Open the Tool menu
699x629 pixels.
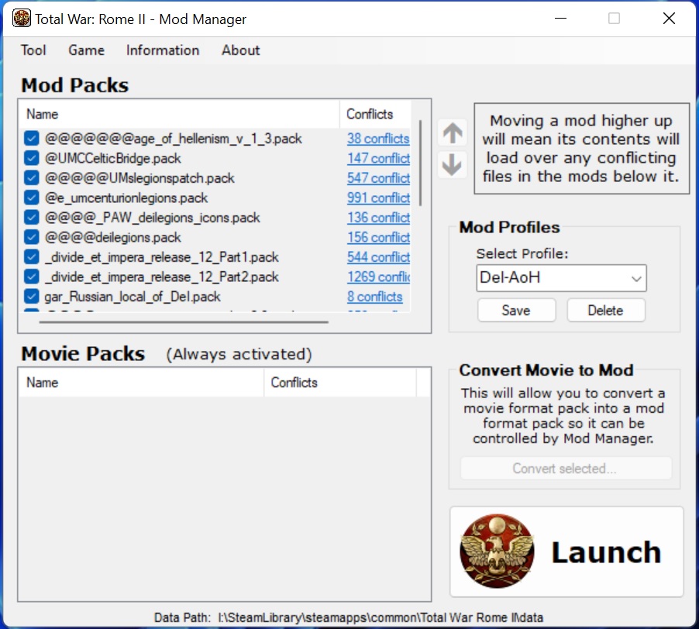click(x=33, y=50)
